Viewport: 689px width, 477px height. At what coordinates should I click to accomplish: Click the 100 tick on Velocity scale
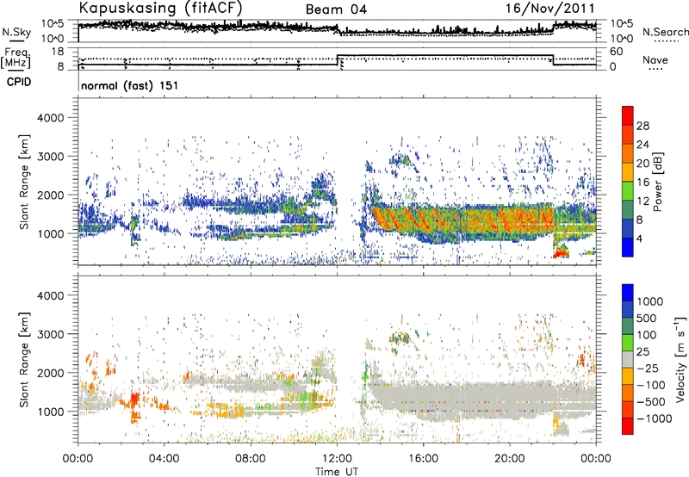pyautogui.click(x=647, y=335)
